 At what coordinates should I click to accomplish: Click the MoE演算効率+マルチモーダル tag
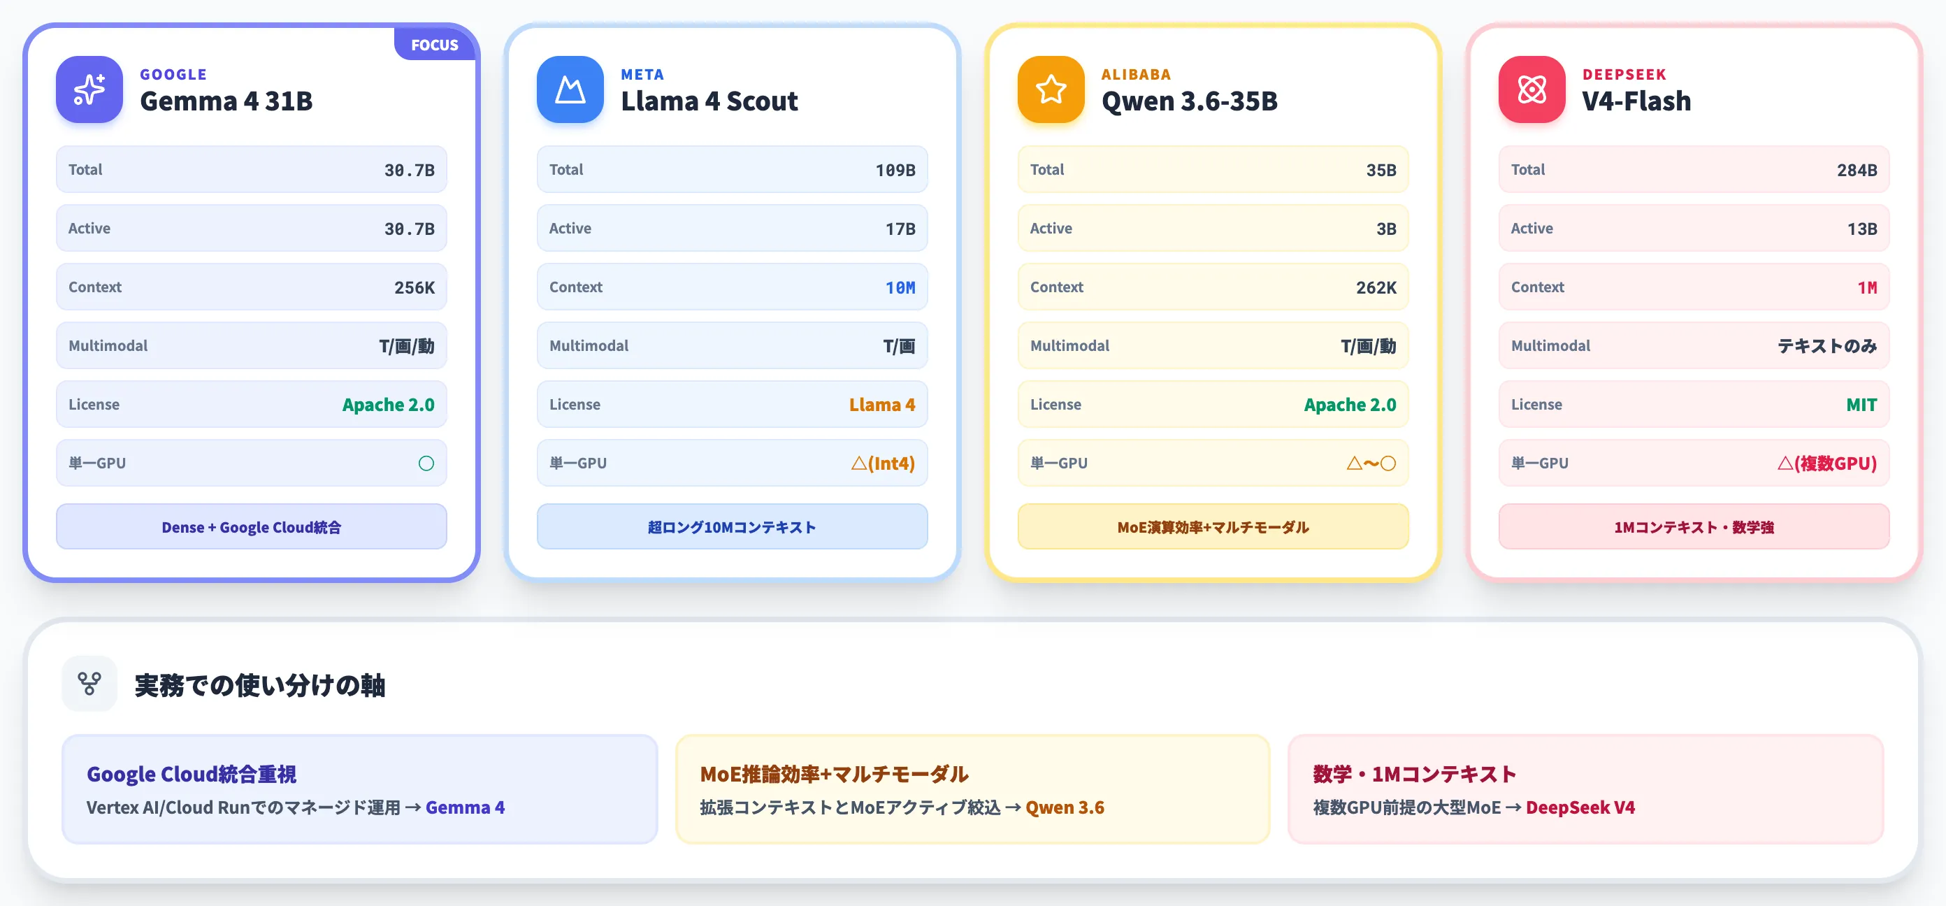(x=1213, y=526)
